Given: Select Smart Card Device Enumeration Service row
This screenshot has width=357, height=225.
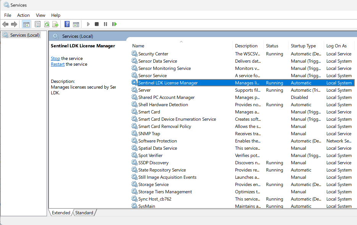Looking at the screenshot, I should coord(243,119).
